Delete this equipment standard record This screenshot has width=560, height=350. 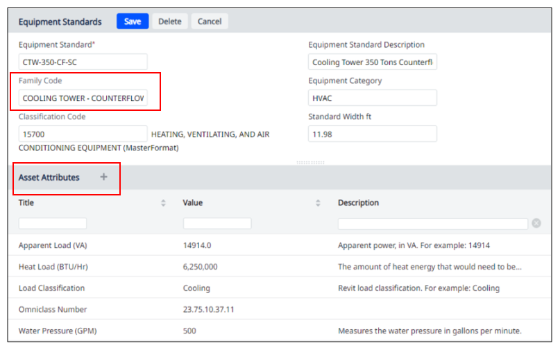[170, 21]
